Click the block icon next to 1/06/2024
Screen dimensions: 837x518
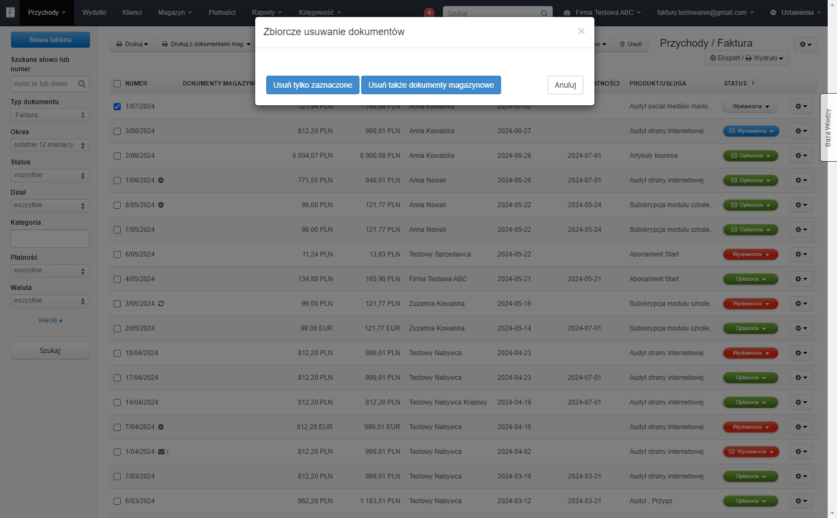pyautogui.click(x=161, y=180)
